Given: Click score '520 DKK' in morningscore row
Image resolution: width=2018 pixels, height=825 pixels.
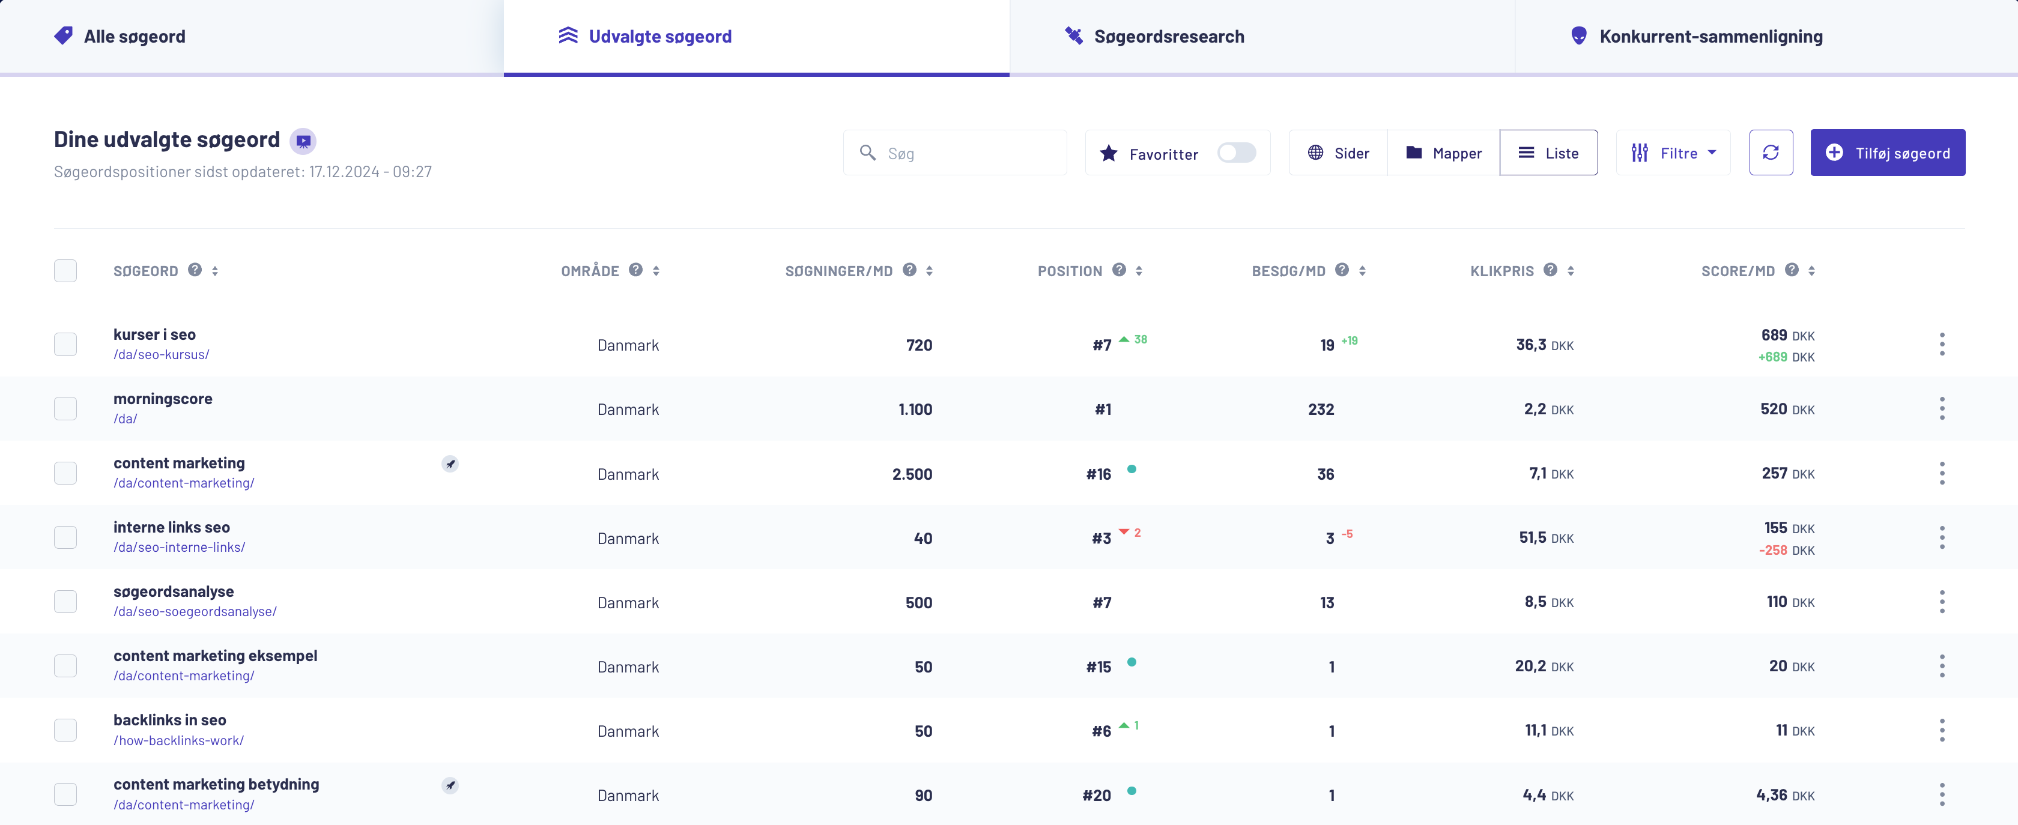Looking at the screenshot, I should [x=1787, y=409].
